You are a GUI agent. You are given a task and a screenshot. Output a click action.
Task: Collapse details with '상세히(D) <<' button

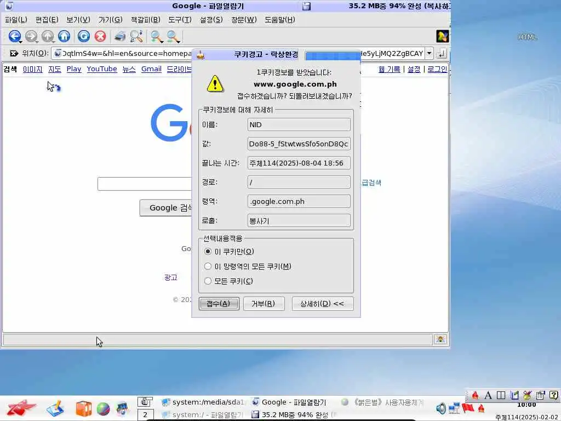click(x=322, y=304)
